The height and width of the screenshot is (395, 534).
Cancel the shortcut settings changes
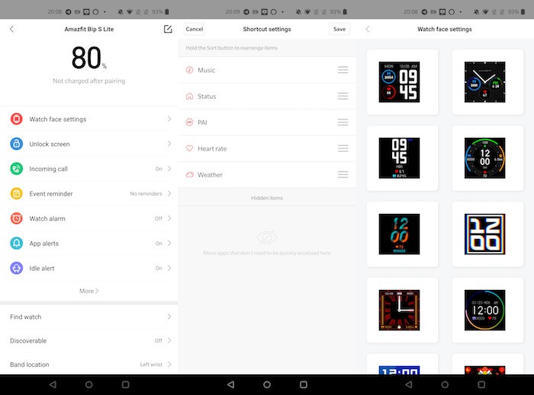pos(195,29)
